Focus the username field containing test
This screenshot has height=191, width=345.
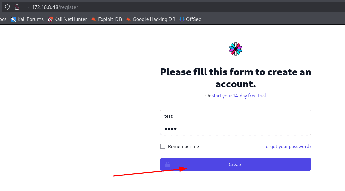[x=235, y=116]
